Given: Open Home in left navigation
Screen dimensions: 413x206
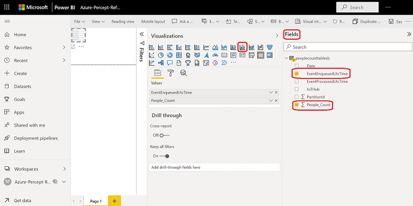Looking at the screenshot, I should 20,34.
